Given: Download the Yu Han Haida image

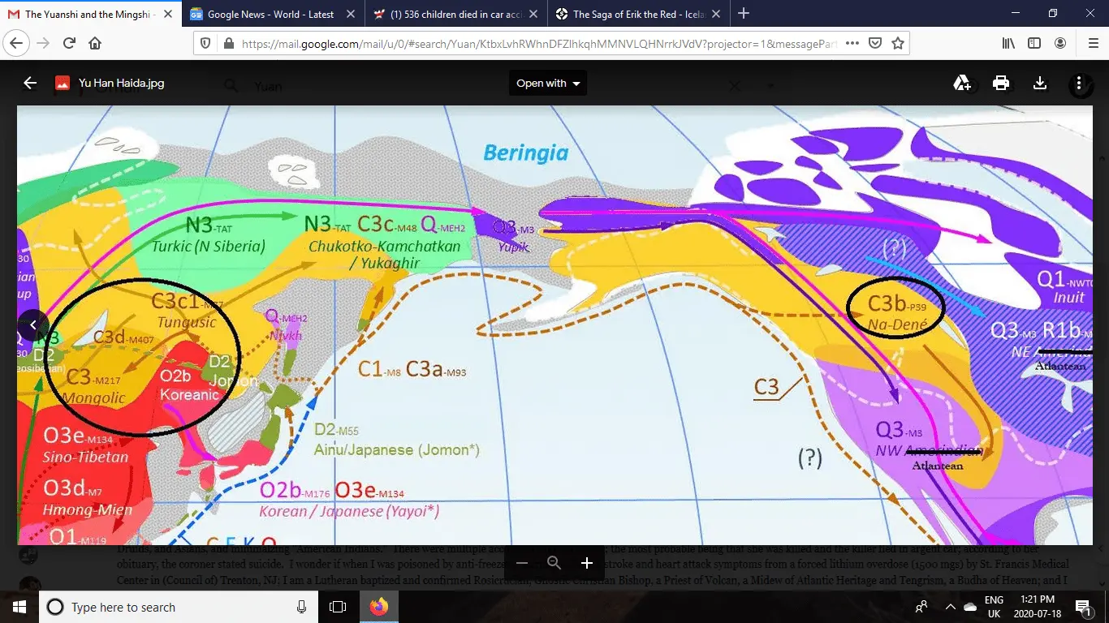Looking at the screenshot, I should click(x=1040, y=83).
